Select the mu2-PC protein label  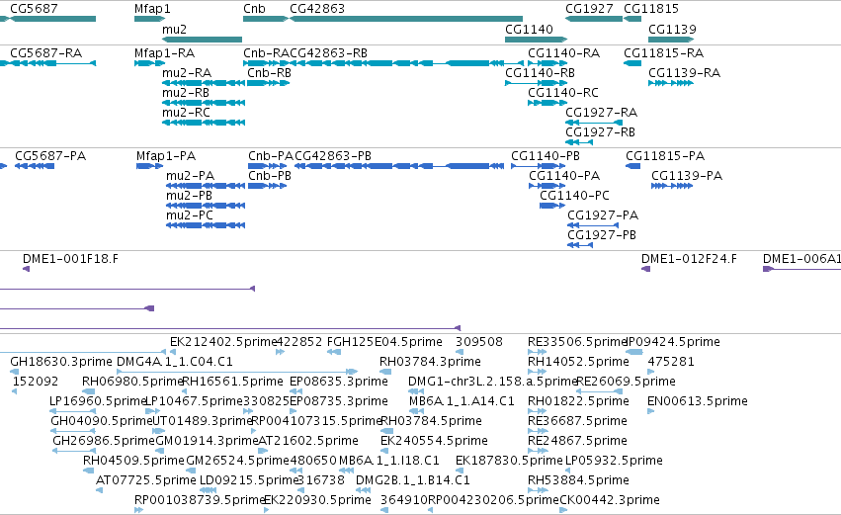(x=190, y=215)
